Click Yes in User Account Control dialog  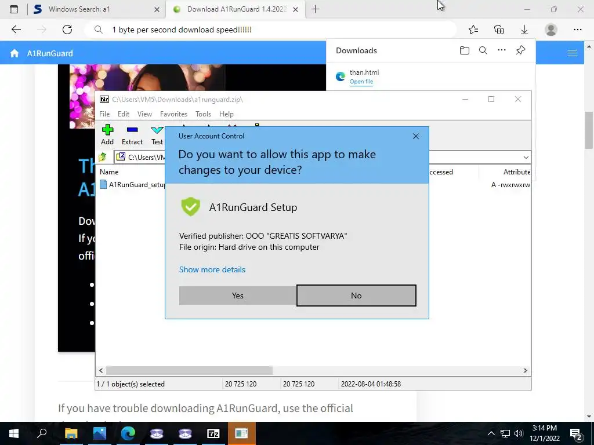pyautogui.click(x=237, y=296)
